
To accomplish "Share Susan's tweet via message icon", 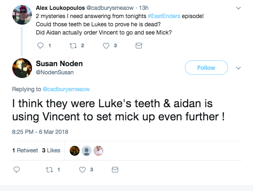I will (115, 169).
